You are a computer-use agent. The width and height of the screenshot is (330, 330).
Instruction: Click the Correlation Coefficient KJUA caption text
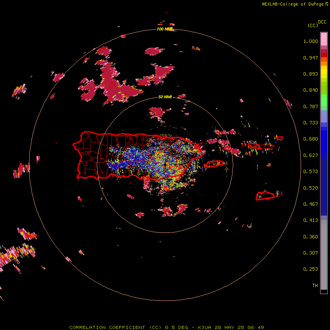(x=166, y=327)
